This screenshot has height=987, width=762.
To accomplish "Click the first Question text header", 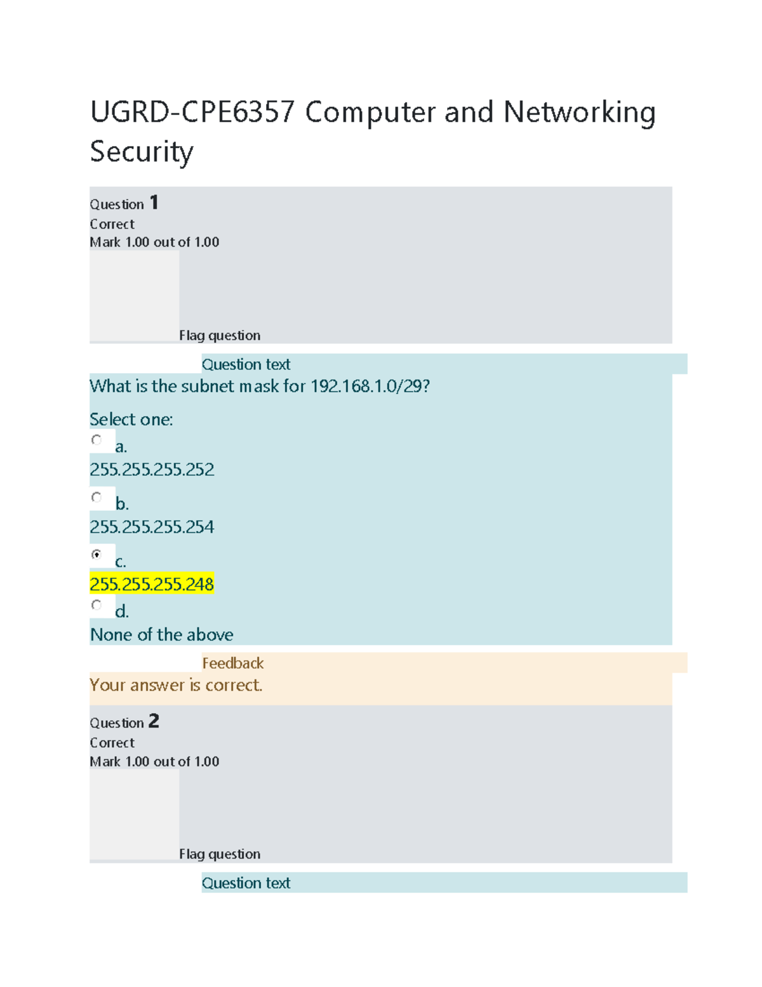I will 246,364.
